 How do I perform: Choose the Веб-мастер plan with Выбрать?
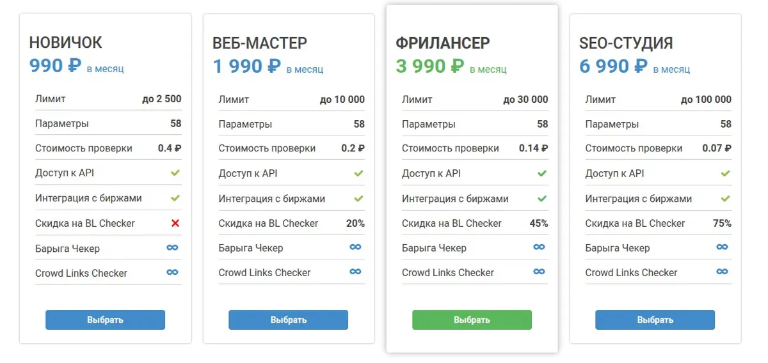pyautogui.click(x=288, y=320)
